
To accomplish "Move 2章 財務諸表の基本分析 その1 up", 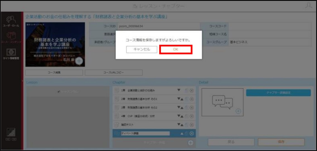I will tap(182, 99).
